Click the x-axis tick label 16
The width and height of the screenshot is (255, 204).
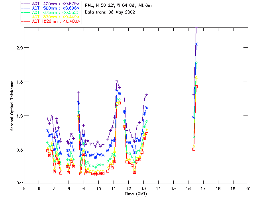(188, 188)
